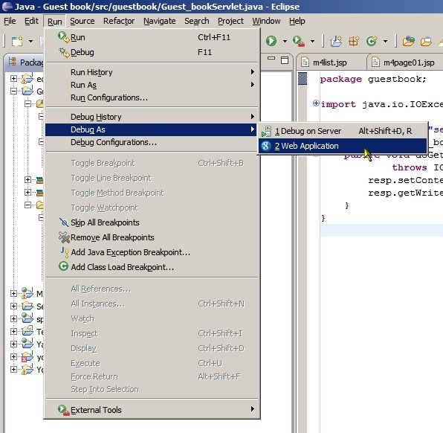
Task: Open the Run dropdown arrow beside green play button
Action: point(285,42)
